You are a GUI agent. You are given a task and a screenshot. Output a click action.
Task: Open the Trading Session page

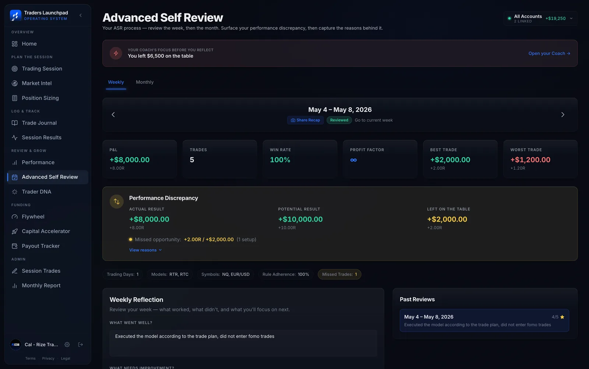point(47,69)
